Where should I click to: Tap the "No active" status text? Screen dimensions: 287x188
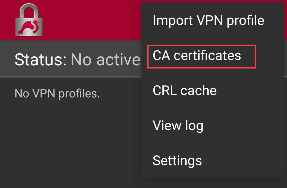(x=105, y=59)
